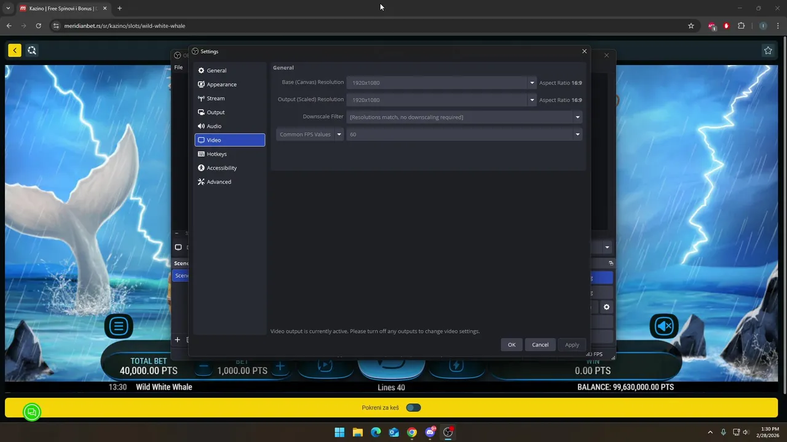Click Apply in Settings dialog
787x442 pixels.
(x=572, y=344)
